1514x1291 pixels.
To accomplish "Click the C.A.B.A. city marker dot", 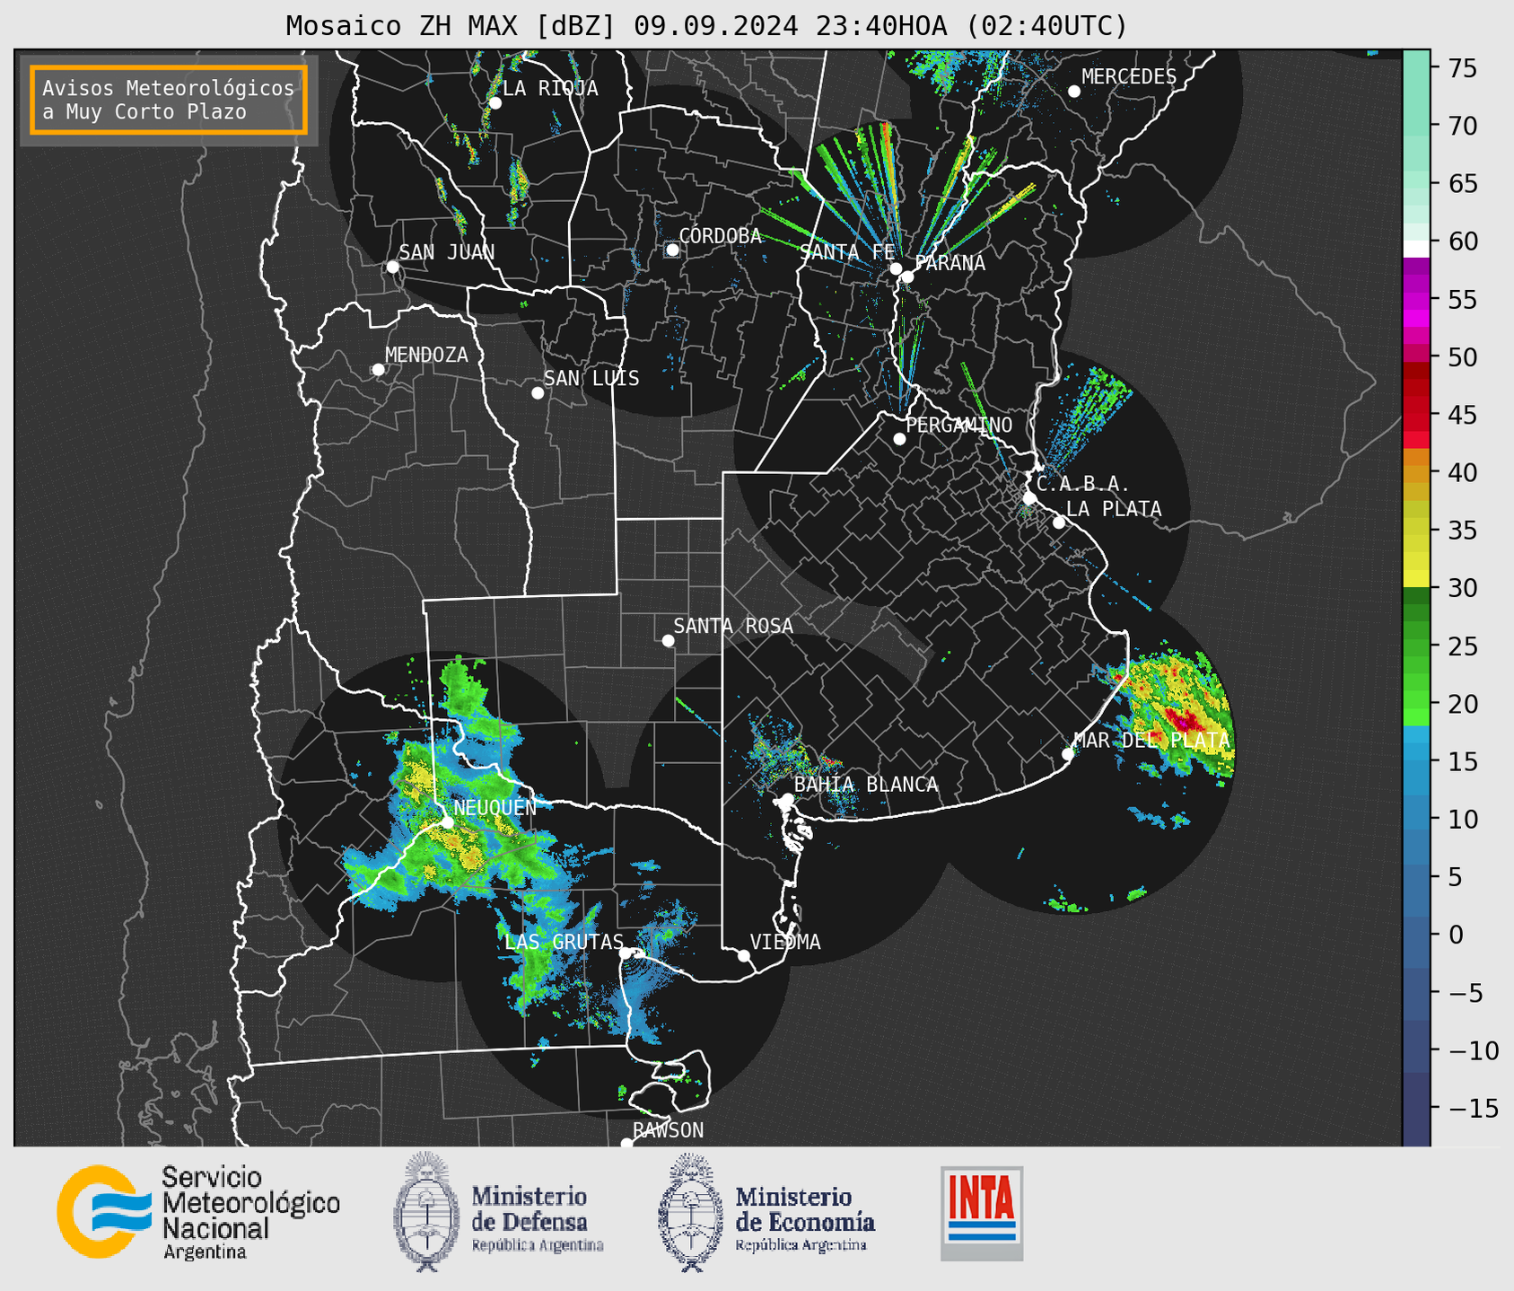I will [x=1029, y=498].
